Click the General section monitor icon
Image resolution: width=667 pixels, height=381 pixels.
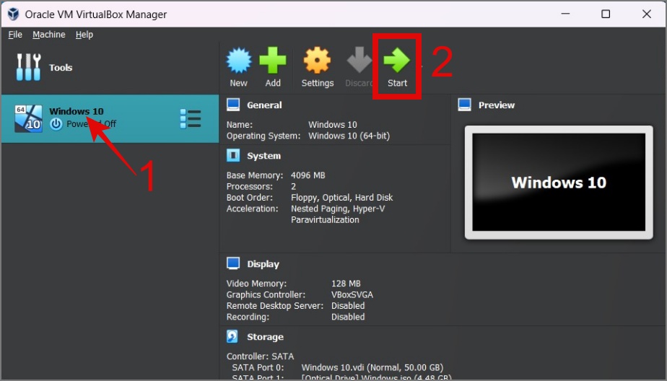(233, 105)
